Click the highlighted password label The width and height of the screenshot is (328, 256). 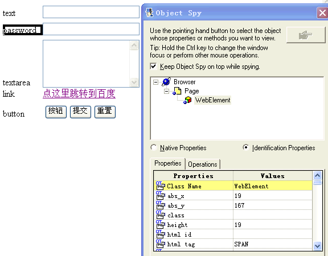point(23,30)
